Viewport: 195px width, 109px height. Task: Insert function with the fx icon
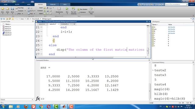pos(48,8)
